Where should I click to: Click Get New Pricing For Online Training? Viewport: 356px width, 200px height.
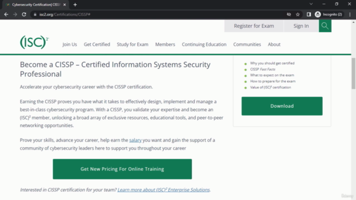(x=122, y=169)
